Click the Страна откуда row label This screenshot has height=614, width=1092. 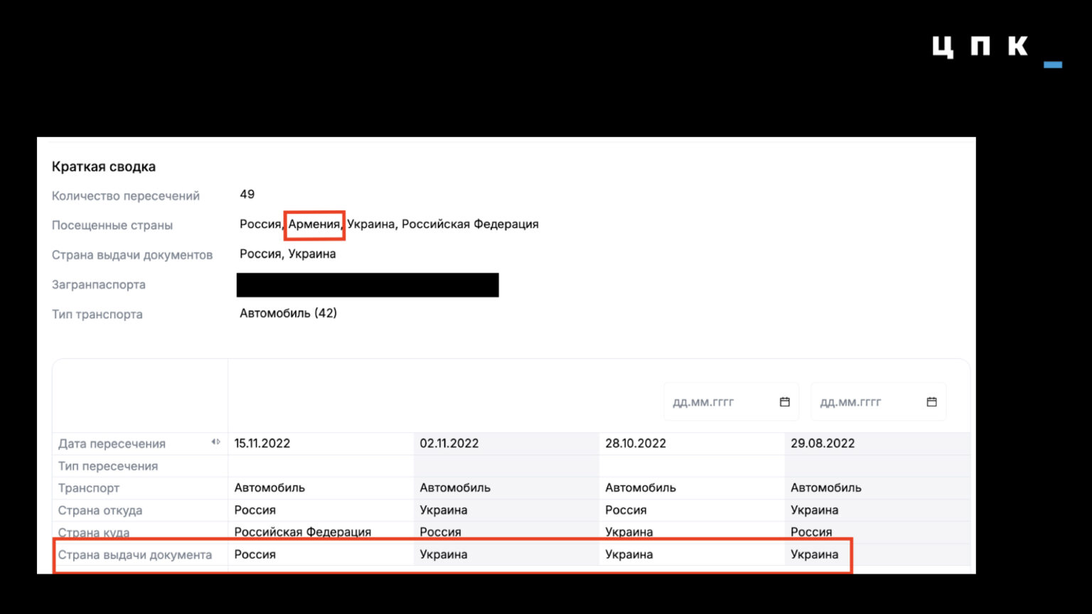100,510
